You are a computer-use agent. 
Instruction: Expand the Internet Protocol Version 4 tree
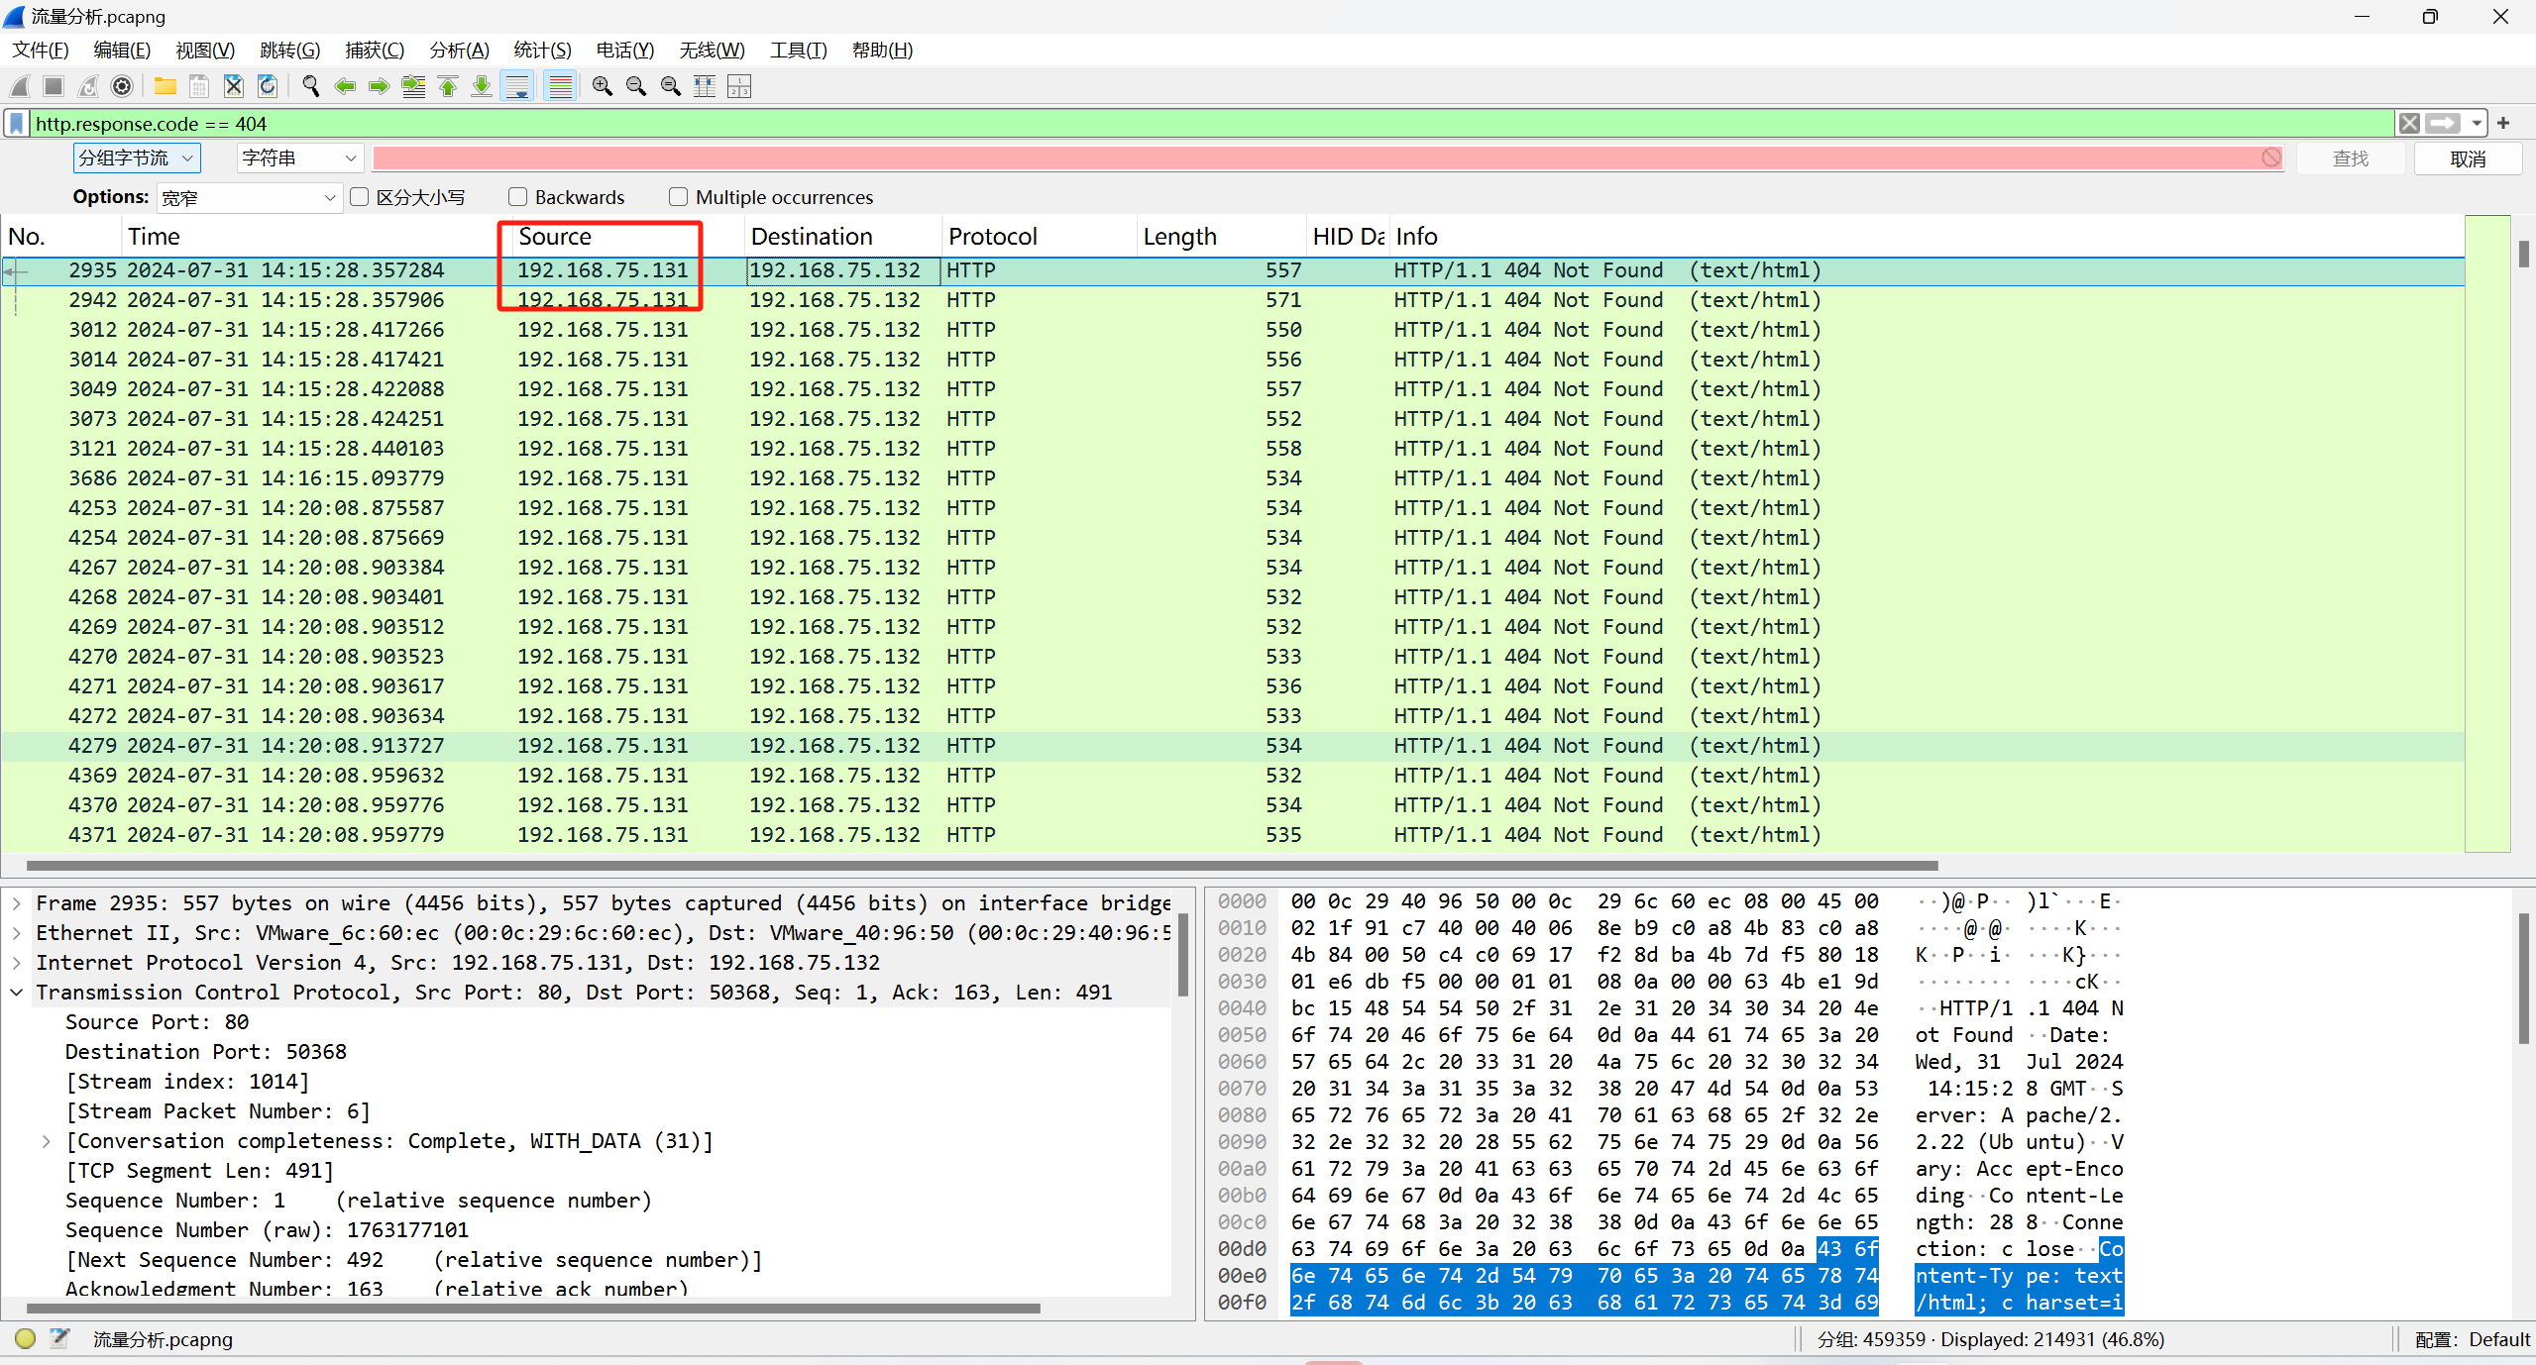click(x=17, y=963)
